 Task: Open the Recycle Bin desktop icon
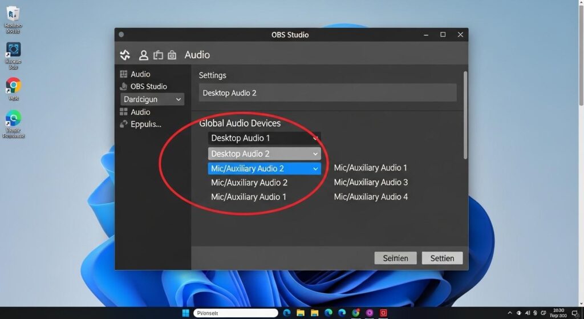tap(13, 19)
